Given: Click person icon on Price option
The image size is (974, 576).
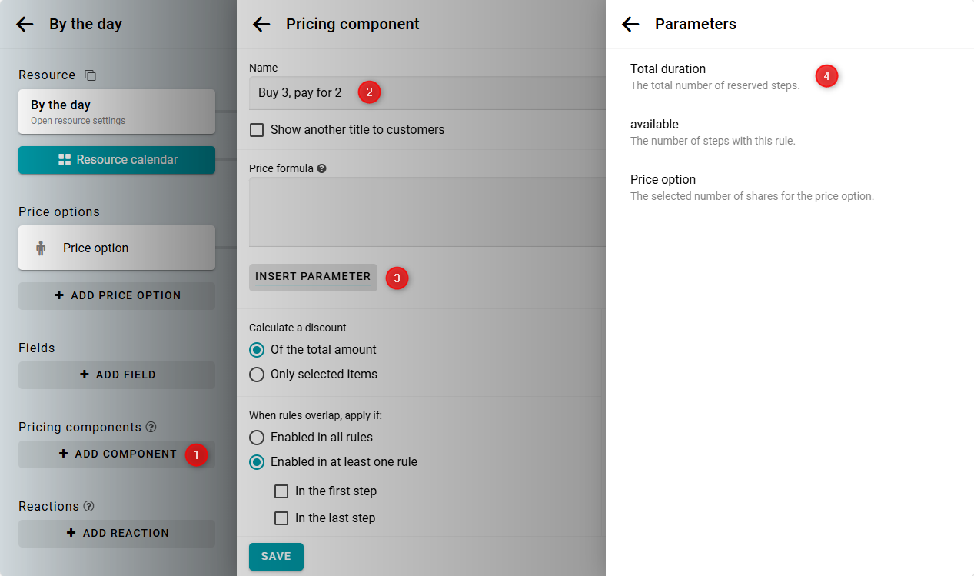Looking at the screenshot, I should [41, 248].
